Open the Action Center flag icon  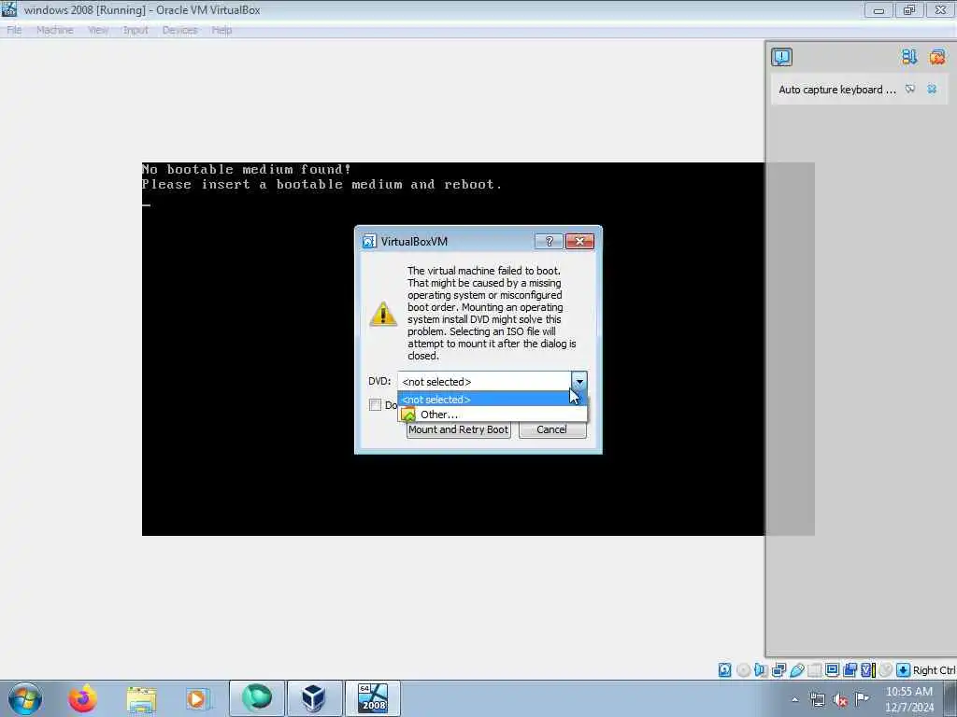[x=862, y=698]
